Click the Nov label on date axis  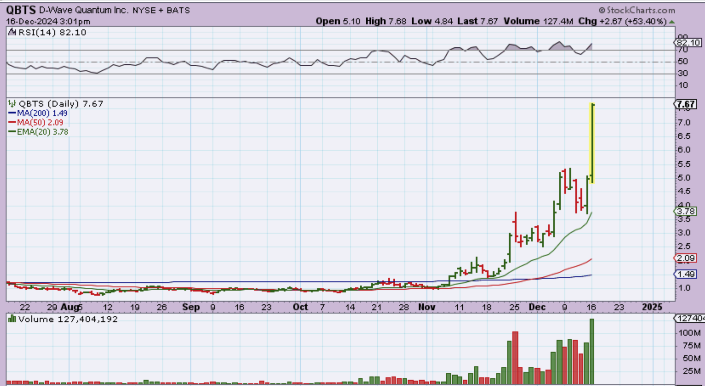(x=427, y=307)
